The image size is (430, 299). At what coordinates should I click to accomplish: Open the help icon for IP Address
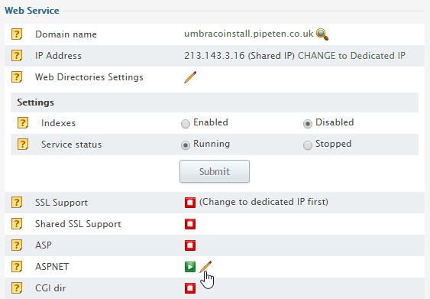[x=17, y=56]
